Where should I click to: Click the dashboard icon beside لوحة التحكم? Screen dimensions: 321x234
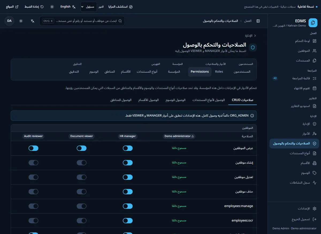(315, 41)
